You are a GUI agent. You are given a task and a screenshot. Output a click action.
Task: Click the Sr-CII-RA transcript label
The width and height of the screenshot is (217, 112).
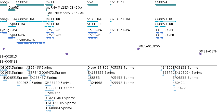tap(94, 19)
